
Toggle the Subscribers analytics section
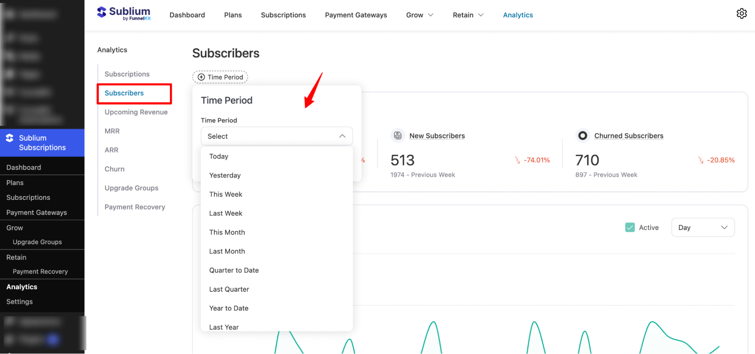[124, 93]
